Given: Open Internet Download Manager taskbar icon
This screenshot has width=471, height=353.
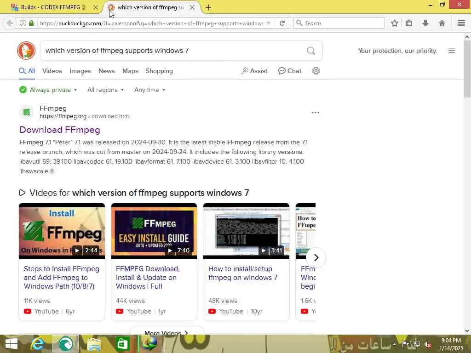Looking at the screenshot, I should 150,344.
